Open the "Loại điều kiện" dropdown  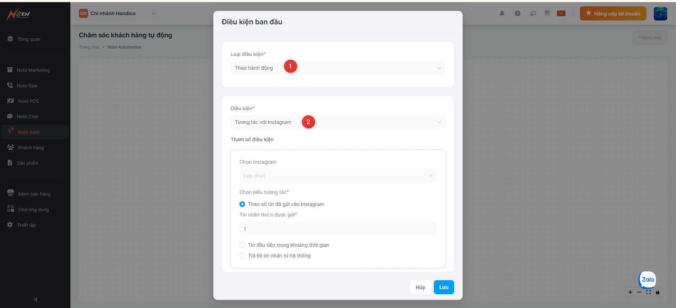click(338, 68)
